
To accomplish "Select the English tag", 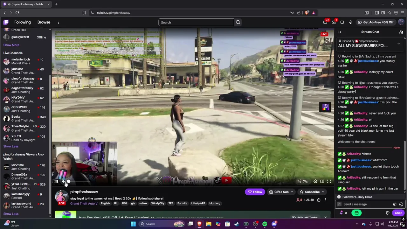I will 105,204.
